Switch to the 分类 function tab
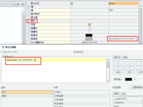 point(123,94)
